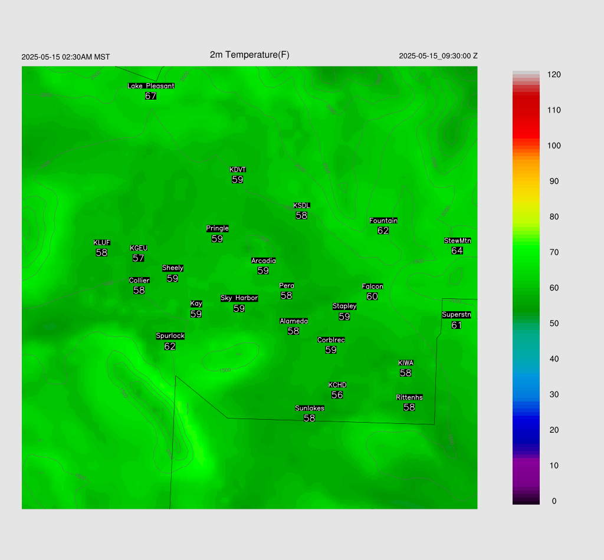Click the yellow 80 region of colorbar
The image size is (604, 560).
click(526, 217)
